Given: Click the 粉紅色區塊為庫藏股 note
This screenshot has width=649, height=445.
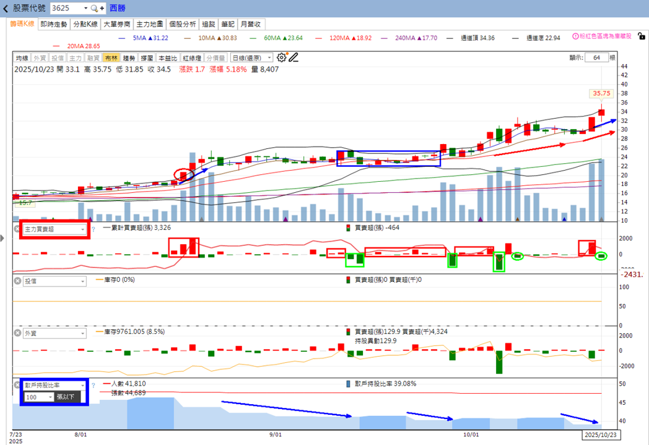Looking at the screenshot, I should (x=605, y=36).
